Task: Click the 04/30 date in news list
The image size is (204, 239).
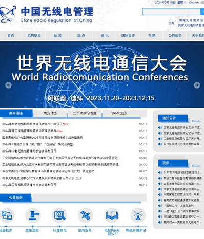Action: tap(143, 165)
